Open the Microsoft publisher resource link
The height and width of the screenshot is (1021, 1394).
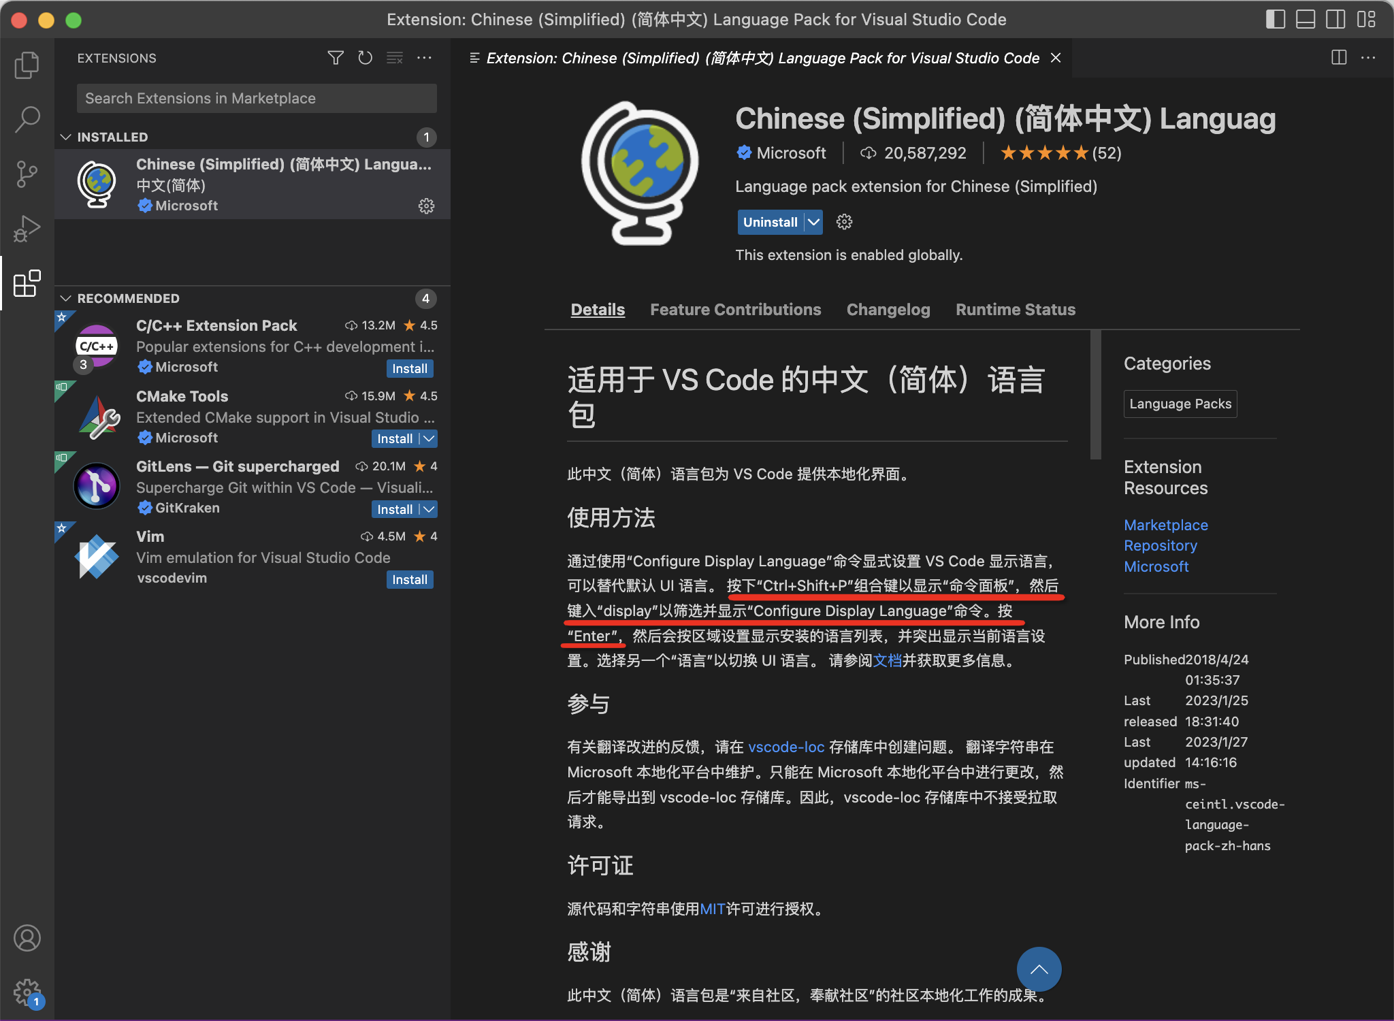pos(1156,566)
